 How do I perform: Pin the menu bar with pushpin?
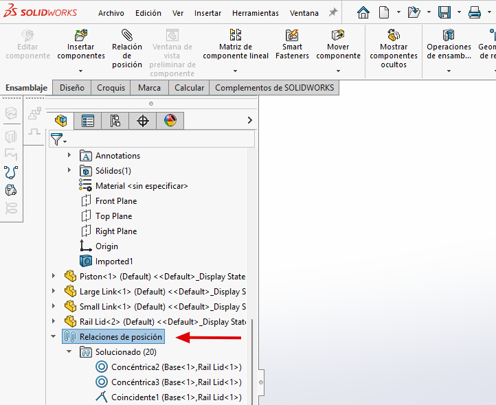[333, 12]
